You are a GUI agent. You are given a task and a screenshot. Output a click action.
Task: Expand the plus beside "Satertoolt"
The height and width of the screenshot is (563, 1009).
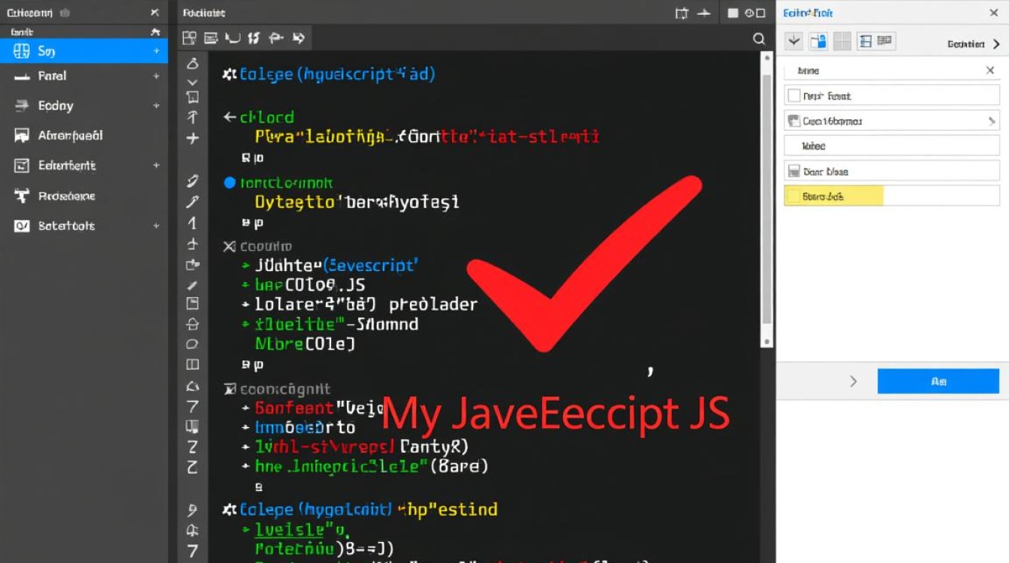(156, 225)
